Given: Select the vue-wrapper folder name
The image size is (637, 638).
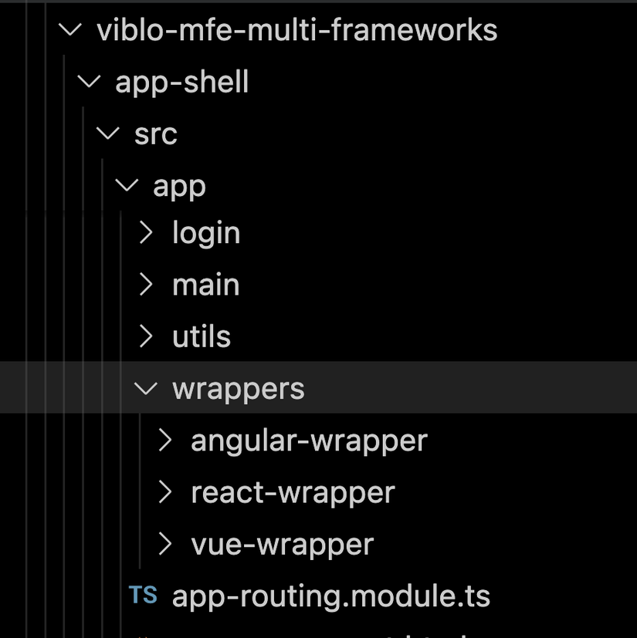Looking at the screenshot, I should [283, 544].
